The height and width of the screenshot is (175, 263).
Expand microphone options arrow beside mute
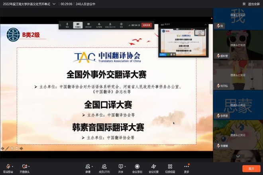[13, 166]
